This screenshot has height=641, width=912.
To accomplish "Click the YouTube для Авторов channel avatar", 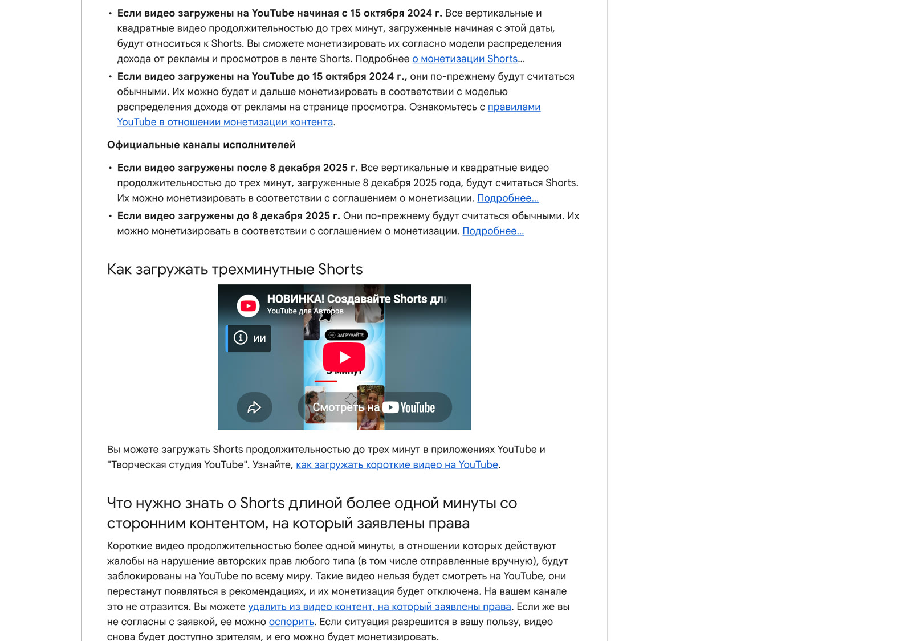I will click(x=248, y=306).
